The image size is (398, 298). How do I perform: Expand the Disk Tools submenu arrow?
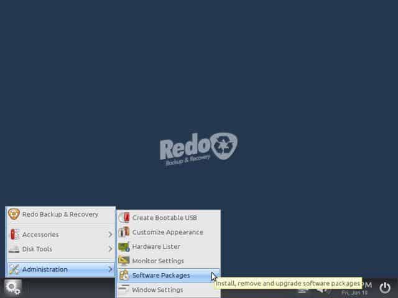[x=110, y=249]
